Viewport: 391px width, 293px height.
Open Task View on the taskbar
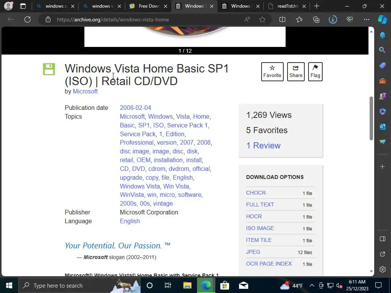point(168,285)
